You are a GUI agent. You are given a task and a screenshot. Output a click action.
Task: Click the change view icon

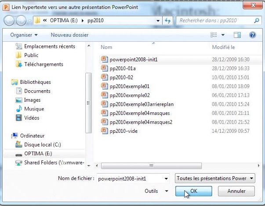pos(214,35)
